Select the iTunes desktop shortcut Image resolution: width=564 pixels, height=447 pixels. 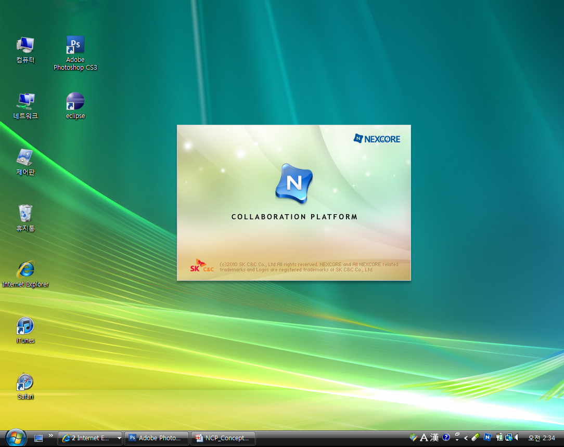25,331
